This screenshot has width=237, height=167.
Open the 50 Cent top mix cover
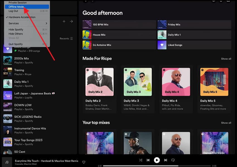pyautogui.click(x=138, y=143)
